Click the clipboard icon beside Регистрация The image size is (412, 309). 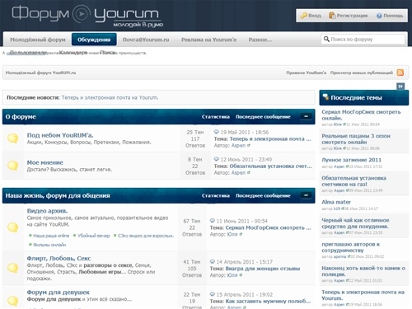(332, 16)
